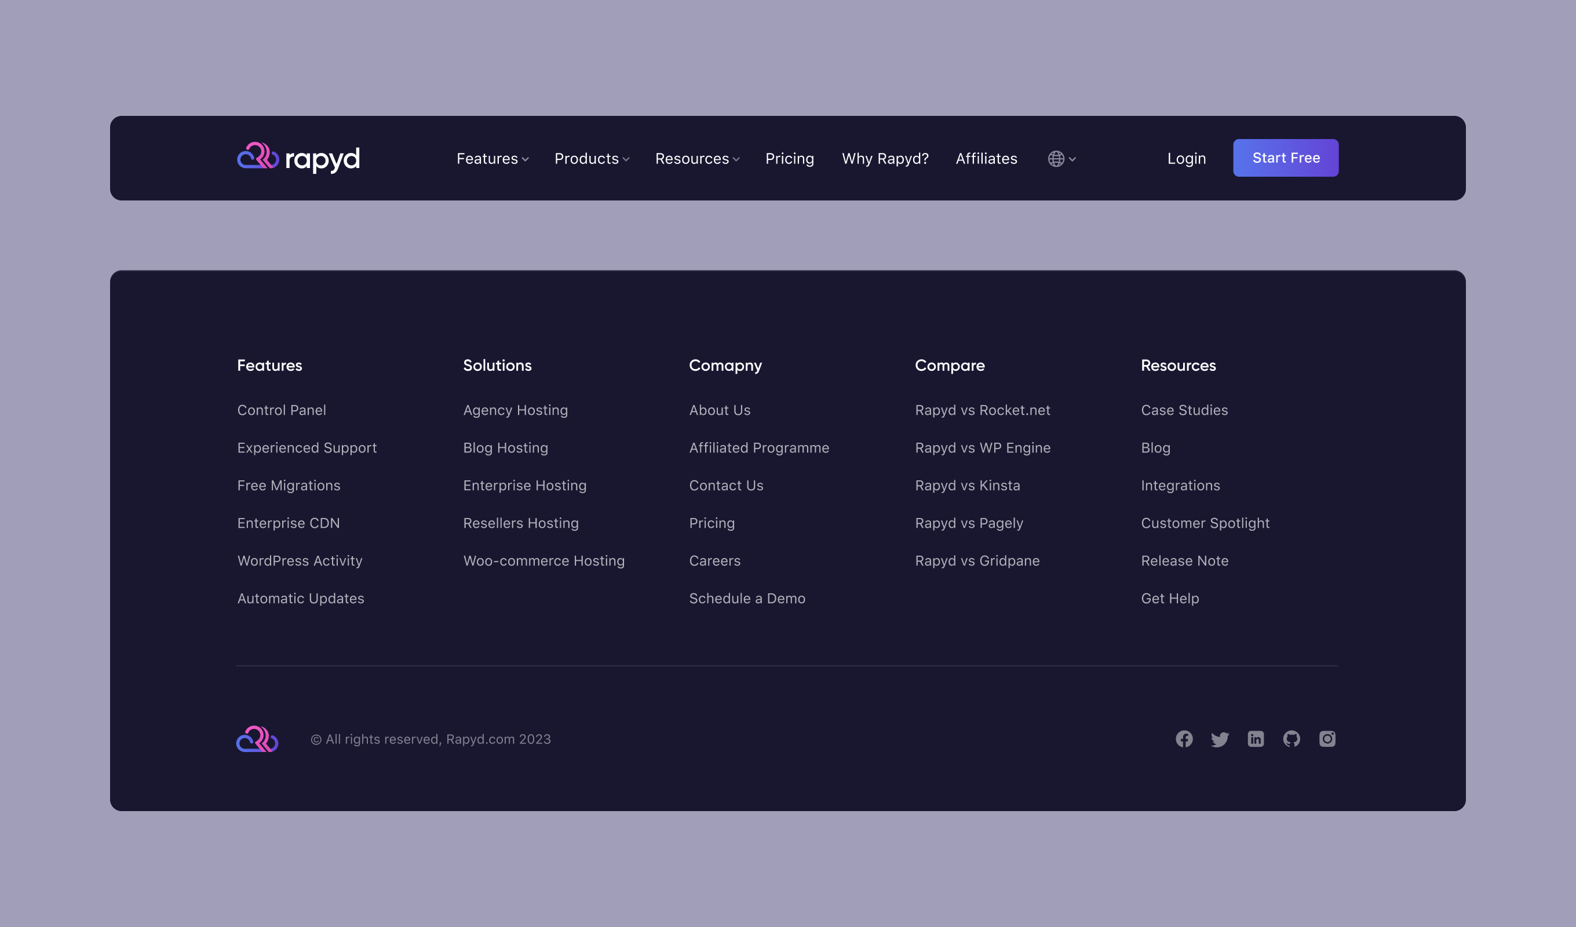Click the rapyd cloud logo in the footer

click(x=257, y=739)
